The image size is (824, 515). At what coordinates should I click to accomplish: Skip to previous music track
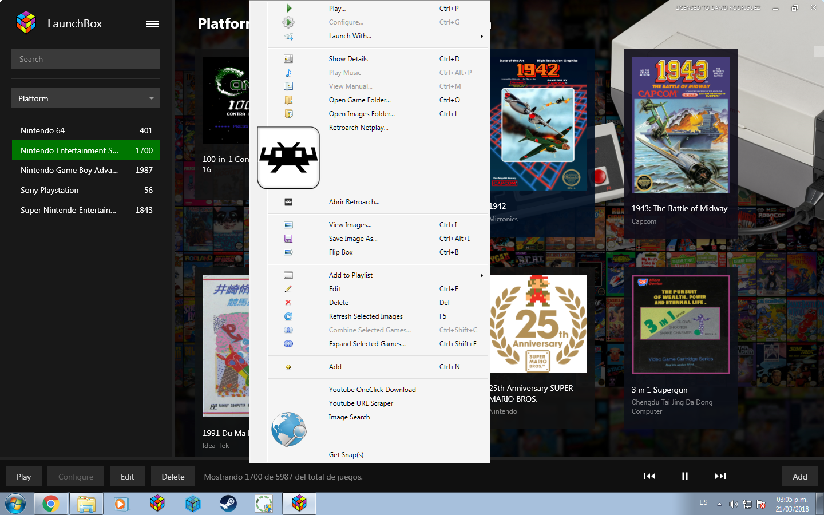point(649,476)
